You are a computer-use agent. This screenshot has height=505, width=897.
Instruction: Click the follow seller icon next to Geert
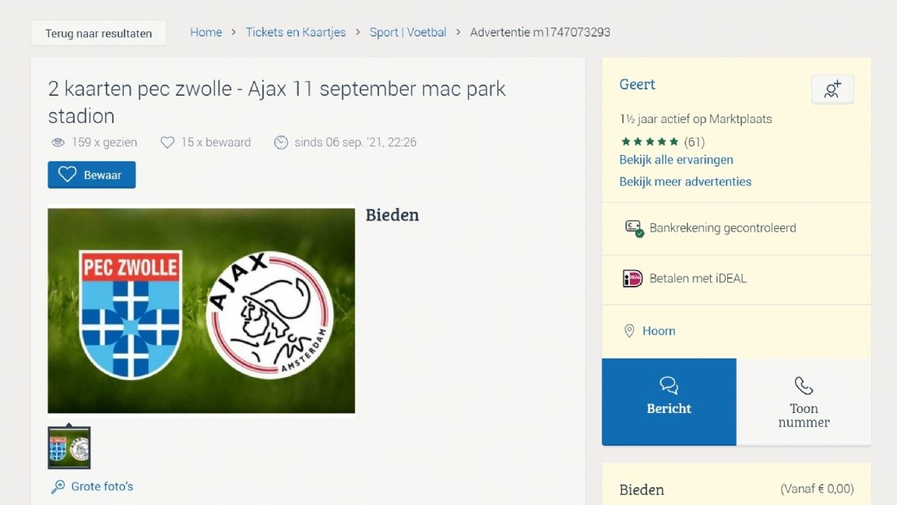pos(832,90)
